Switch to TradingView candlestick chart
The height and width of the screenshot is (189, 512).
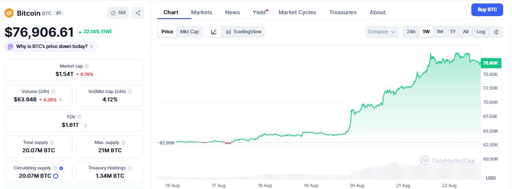click(x=244, y=32)
